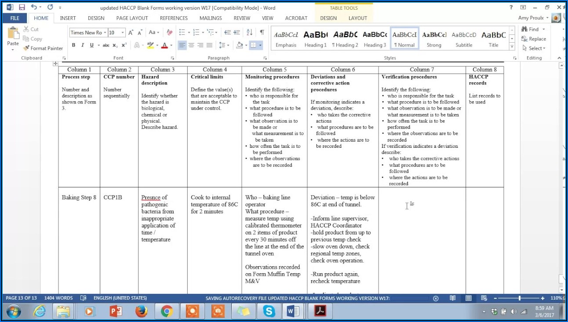Open the Borders dropdown arrow

point(261,45)
